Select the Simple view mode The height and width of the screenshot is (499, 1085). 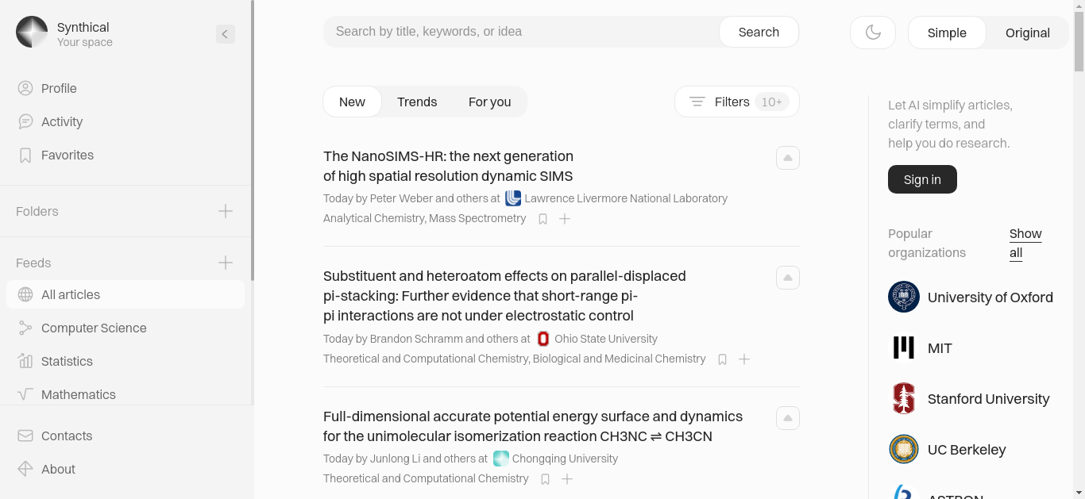coord(947,33)
